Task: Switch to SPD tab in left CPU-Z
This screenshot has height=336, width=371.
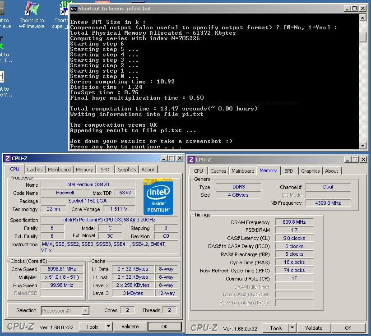Action: pos(105,170)
